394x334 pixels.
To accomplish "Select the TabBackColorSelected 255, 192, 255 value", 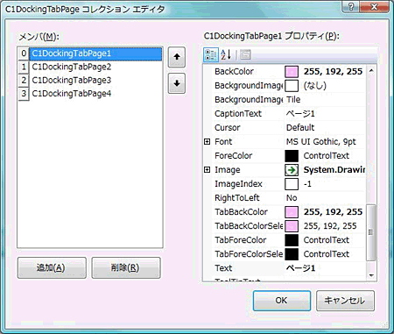I will 330,226.
